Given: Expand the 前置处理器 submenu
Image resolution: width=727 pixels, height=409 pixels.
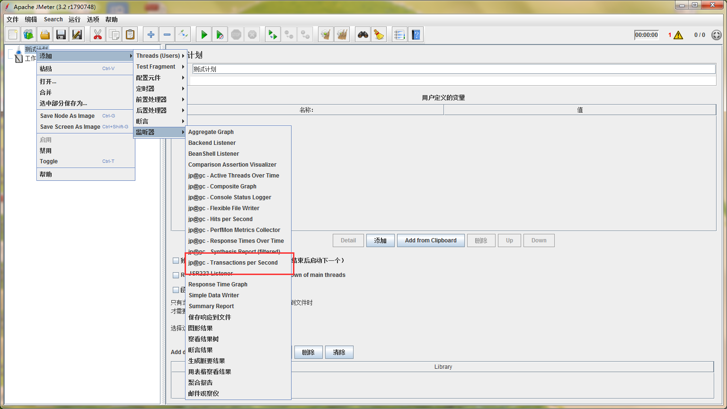Looking at the screenshot, I should click(160, 99).
